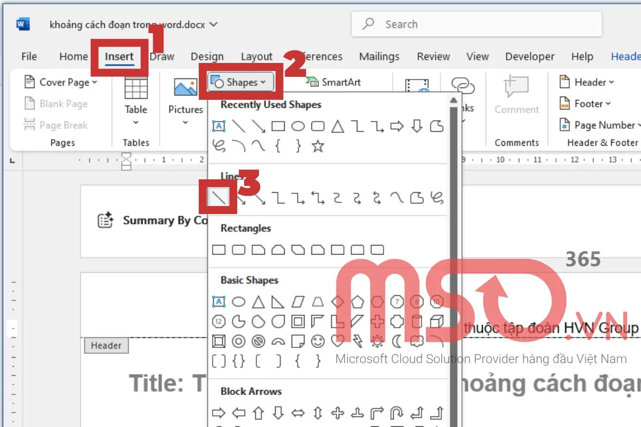
Task: Switch to the Design tab
Action: [207, 57]
